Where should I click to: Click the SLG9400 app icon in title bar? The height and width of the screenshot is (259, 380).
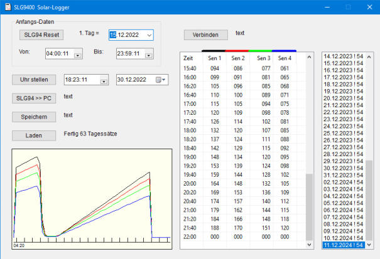tap(8, 7)
